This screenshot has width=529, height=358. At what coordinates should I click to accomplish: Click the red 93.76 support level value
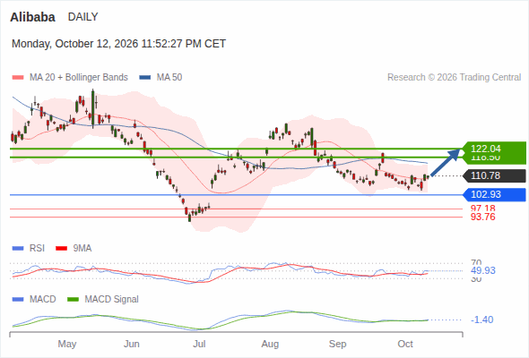tap(482, 217)
